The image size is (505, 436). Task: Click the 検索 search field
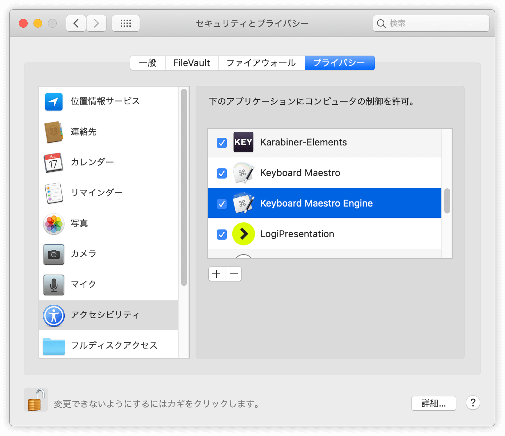[x=431, y=23]
